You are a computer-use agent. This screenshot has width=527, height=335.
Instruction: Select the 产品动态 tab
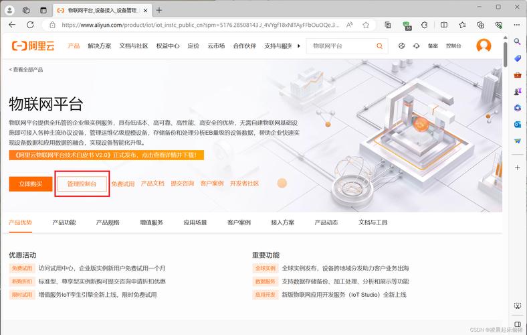coord(326,222)
